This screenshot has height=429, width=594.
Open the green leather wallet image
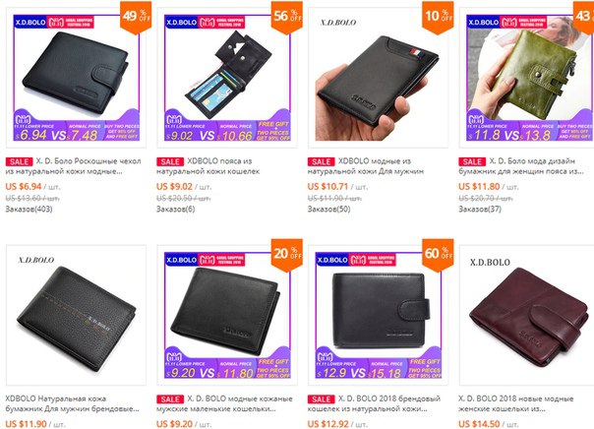(527, 78)
